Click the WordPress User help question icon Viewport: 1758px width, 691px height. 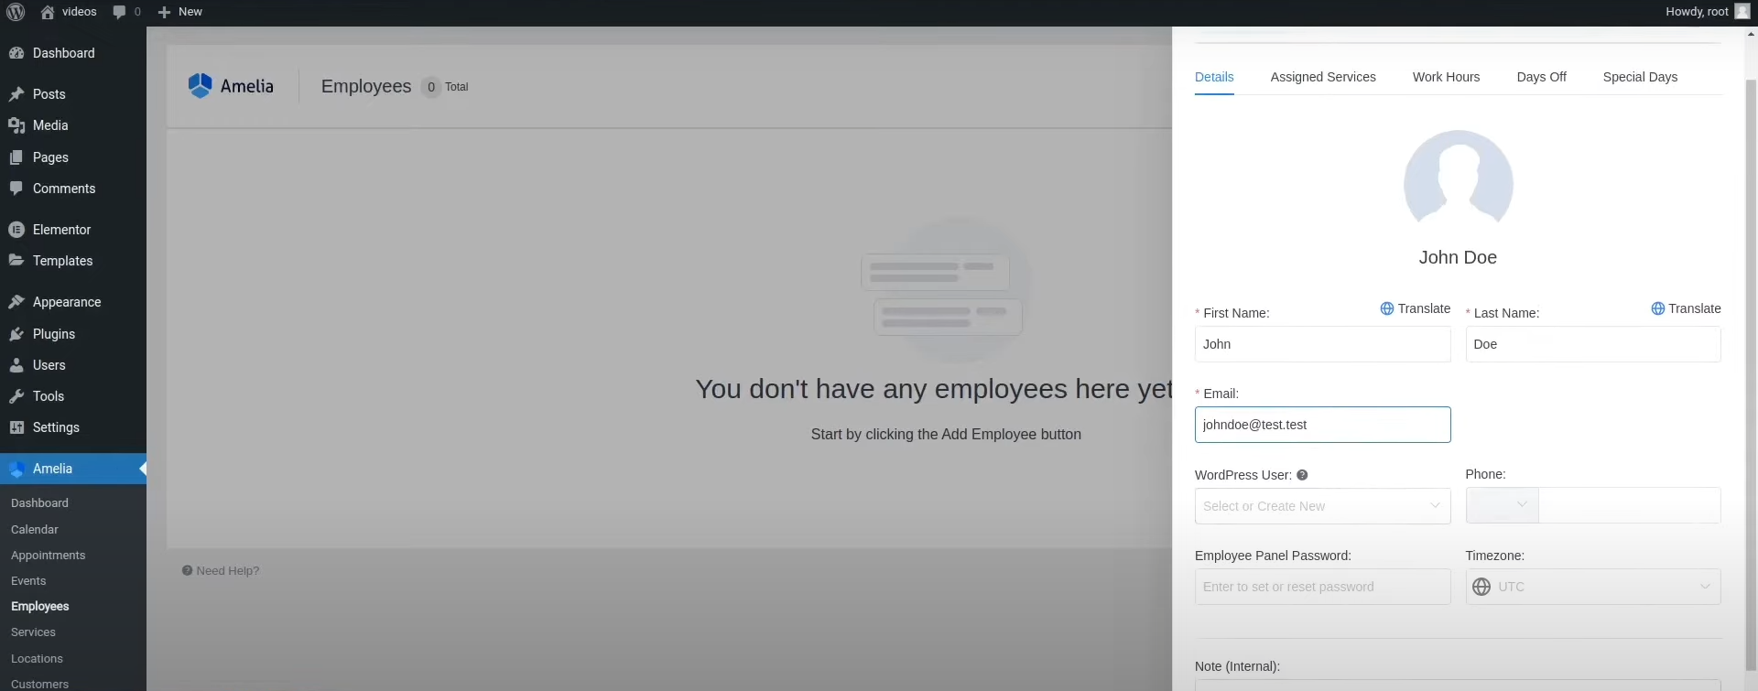point(1302,475)
